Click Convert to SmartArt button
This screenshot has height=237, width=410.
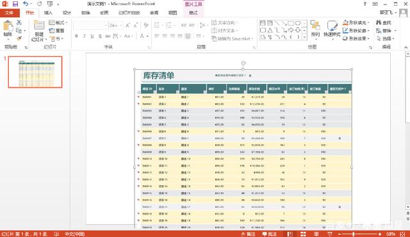pyautogui.click(x=233, y=38)
